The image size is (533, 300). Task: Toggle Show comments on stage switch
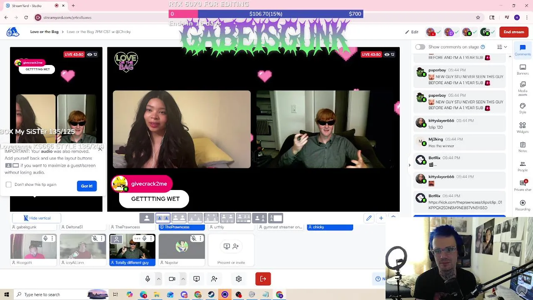[420, 47]
